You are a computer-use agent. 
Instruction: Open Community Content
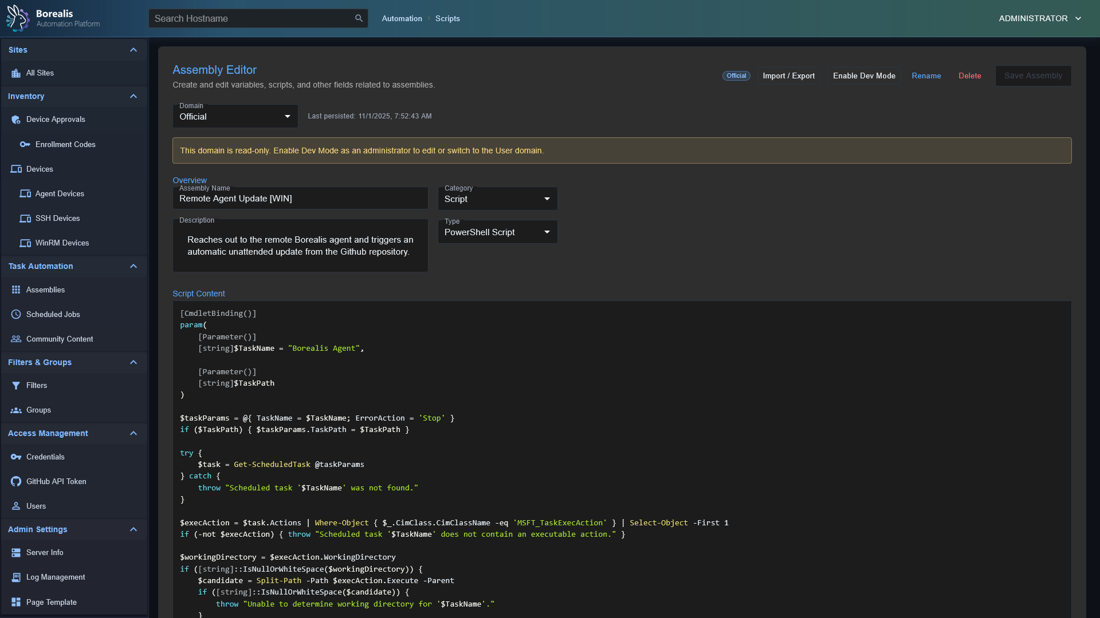(59, 339)
